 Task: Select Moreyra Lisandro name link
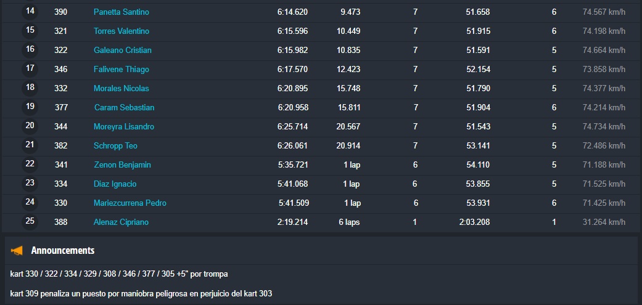(x=123, y=127)
